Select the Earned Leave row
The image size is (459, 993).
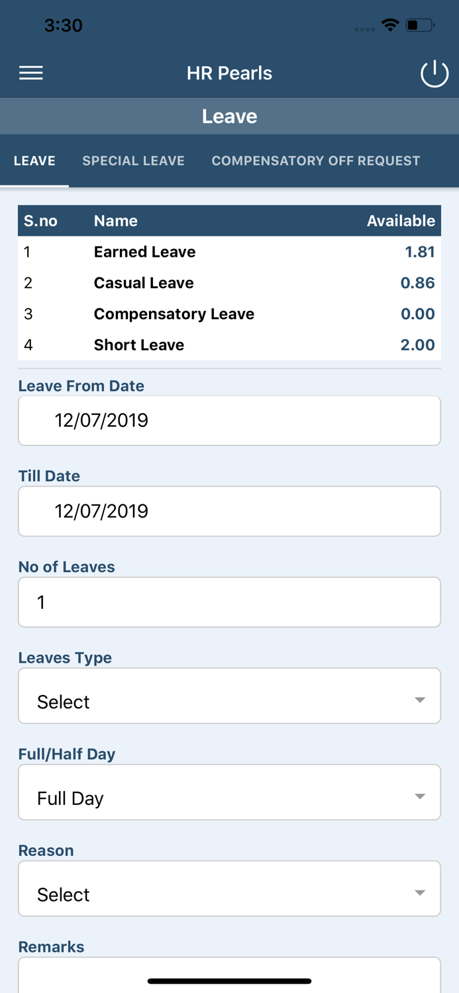click(x=229, y=252)
